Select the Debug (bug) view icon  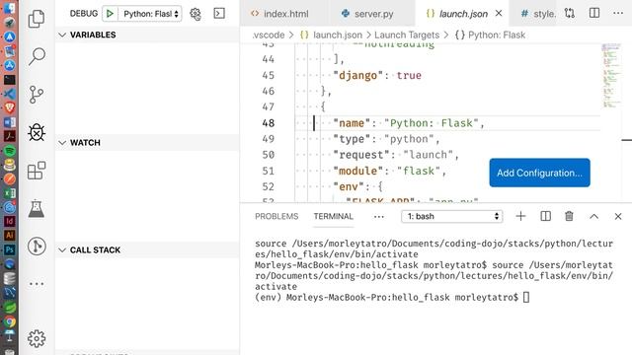37,132
